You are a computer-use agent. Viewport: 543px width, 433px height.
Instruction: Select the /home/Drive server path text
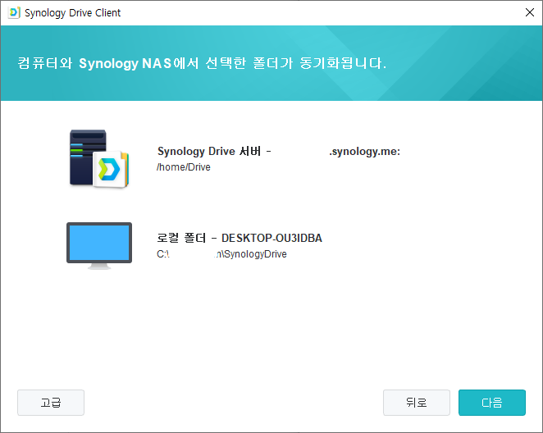(x=184, y=167)
